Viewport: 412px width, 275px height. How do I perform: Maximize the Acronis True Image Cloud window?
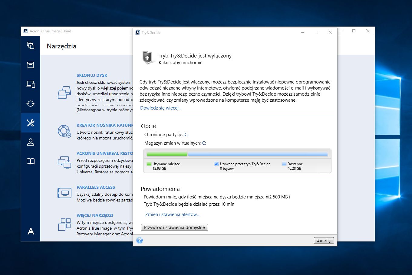click(354, 31)
